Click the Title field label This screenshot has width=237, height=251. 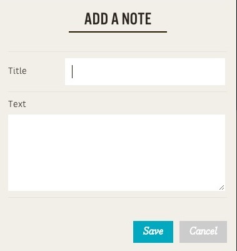(18, 71)
